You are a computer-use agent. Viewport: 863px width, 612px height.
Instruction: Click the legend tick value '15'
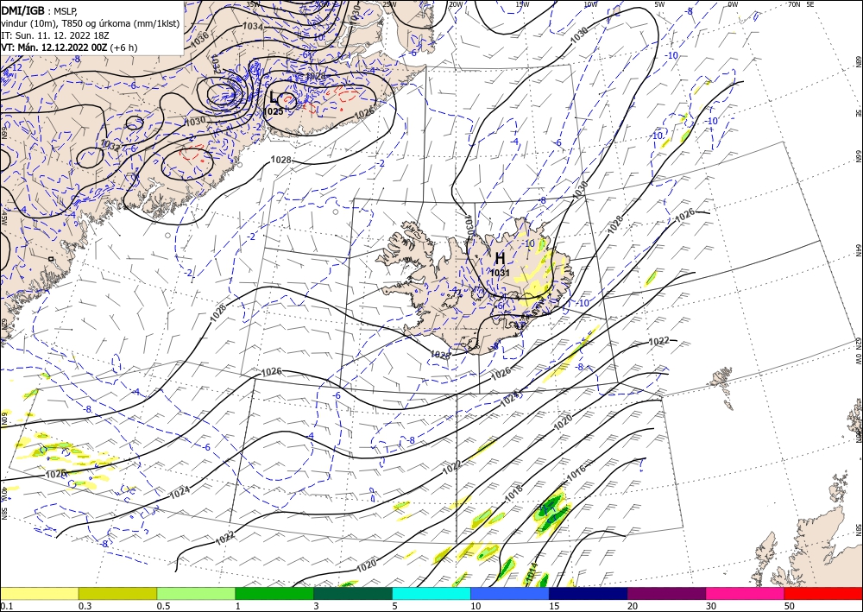(554, 606)
